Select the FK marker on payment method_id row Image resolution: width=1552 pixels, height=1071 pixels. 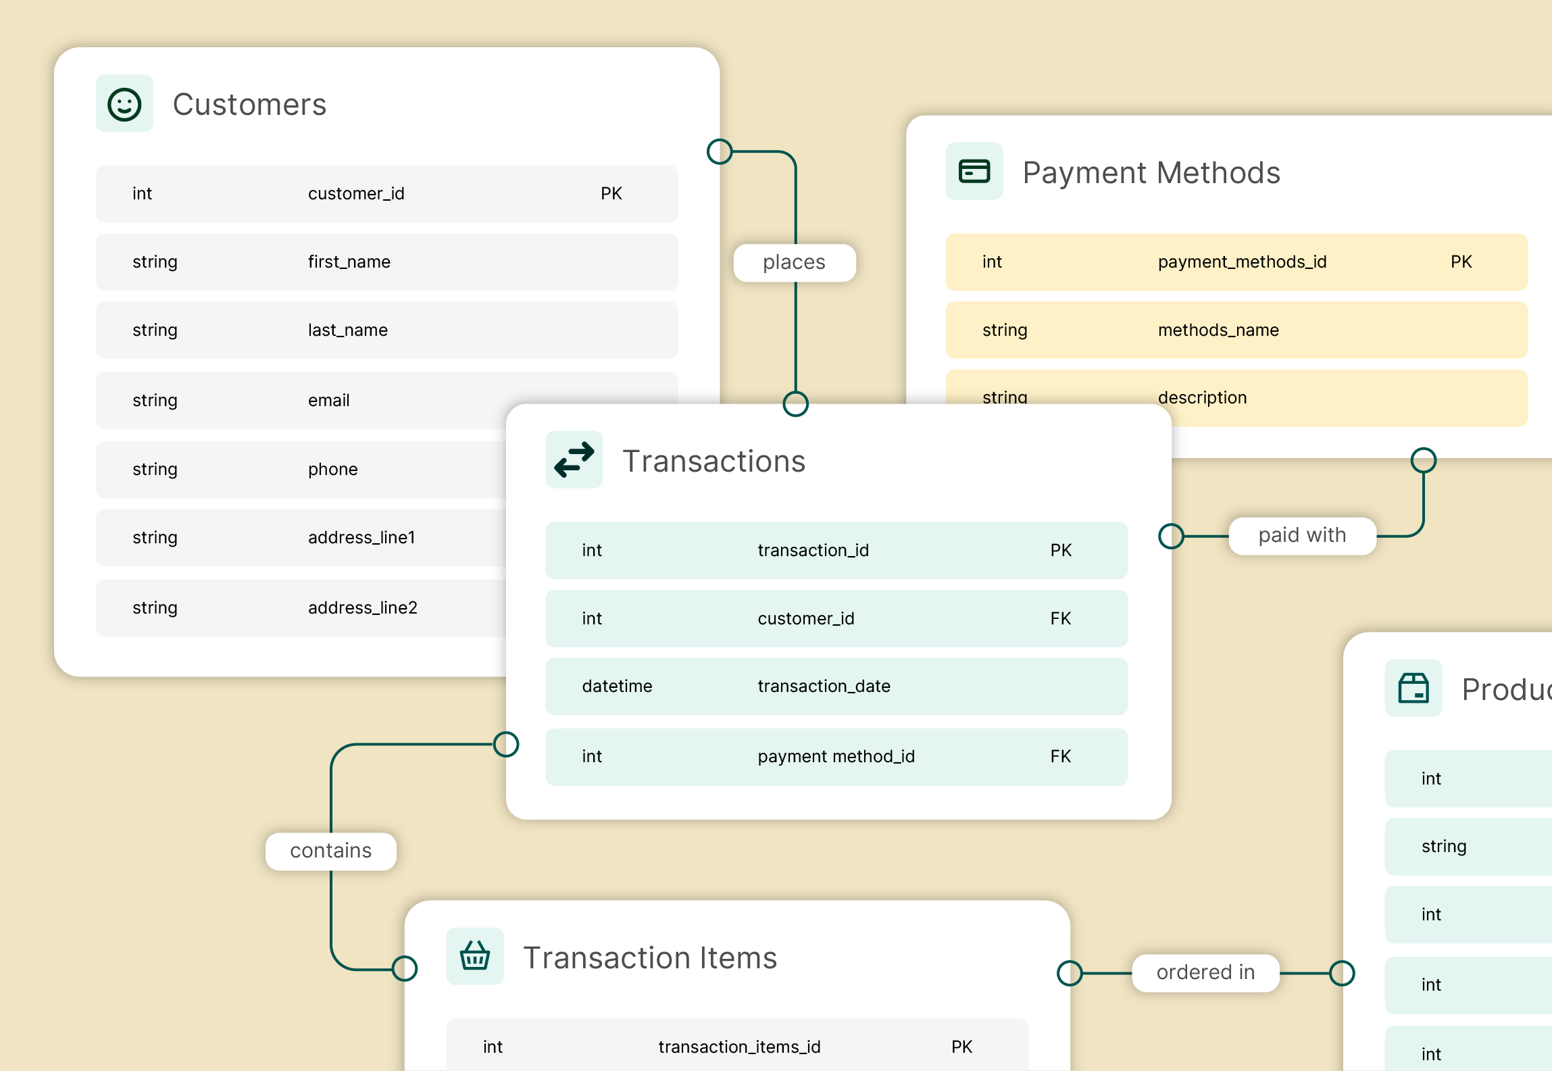point(1060,756)
